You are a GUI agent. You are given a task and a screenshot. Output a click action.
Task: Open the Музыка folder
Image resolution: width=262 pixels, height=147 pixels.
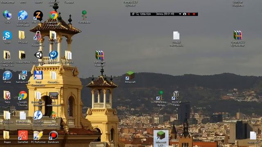coord(22,35)
